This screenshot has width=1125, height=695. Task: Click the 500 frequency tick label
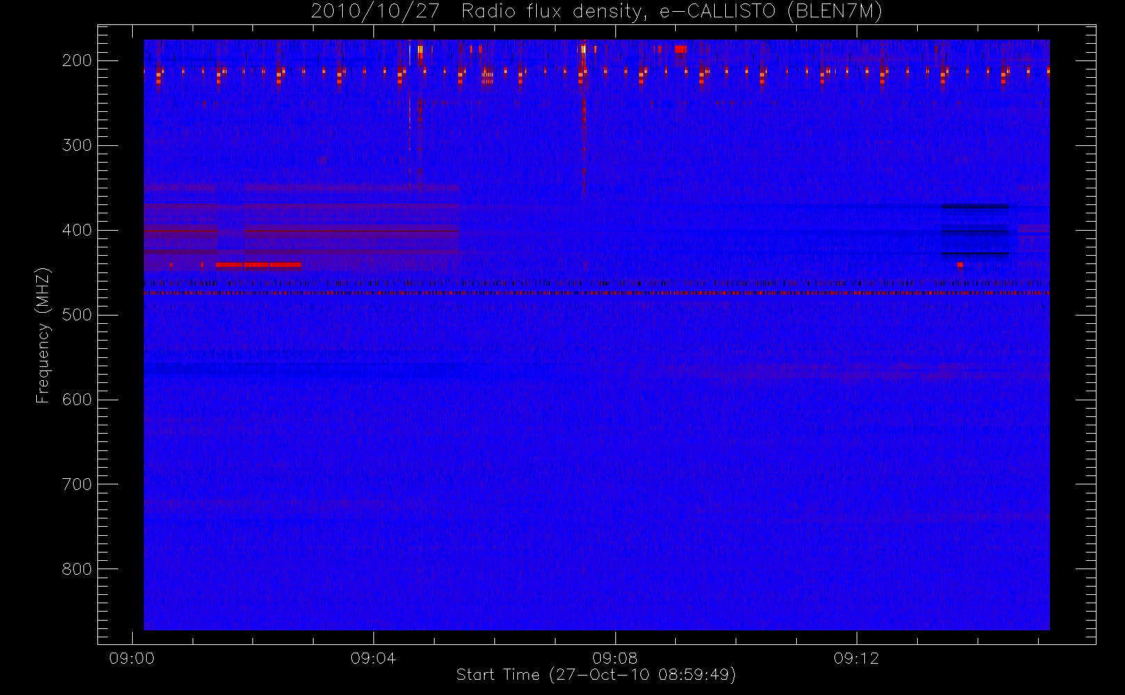77,315
